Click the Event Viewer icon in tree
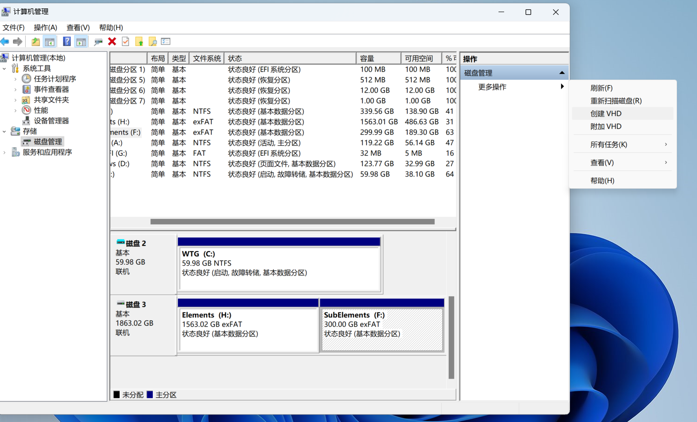Screen dimensions: 697x422 point(27,89)
